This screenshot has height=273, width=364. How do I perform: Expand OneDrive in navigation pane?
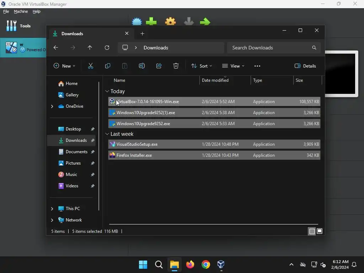pyautogui.click(x=52, y=106)
